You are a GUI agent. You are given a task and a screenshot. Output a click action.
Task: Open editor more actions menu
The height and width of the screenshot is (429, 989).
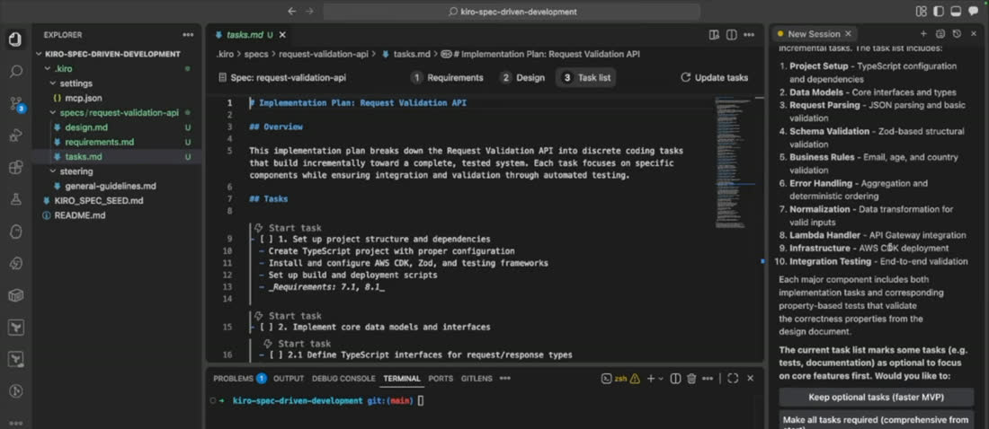coord(749,35)
